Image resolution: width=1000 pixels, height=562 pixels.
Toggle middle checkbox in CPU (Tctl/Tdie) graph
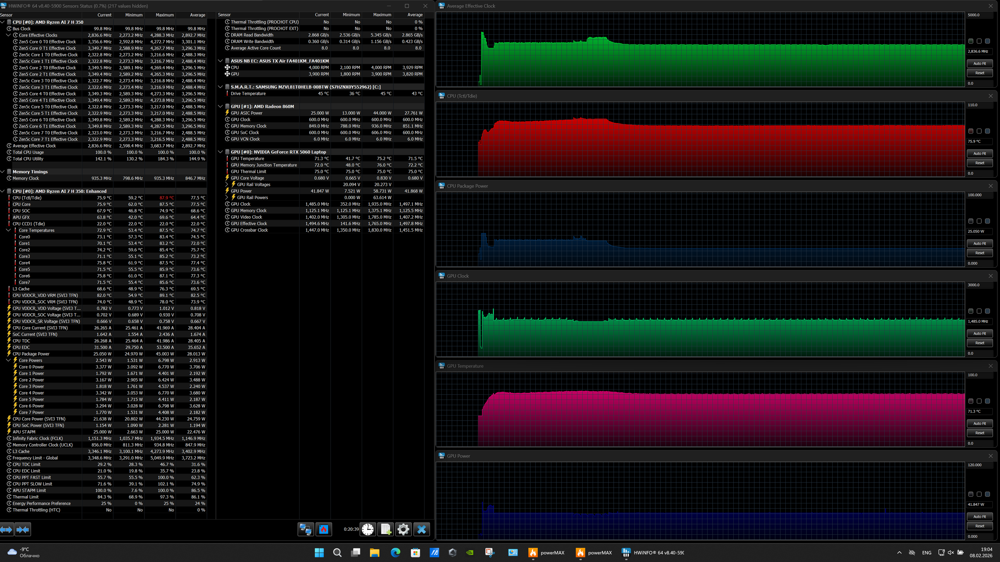coord(979,131)
